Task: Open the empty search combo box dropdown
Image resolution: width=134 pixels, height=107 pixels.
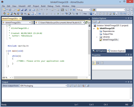Action: click(124, 10)
